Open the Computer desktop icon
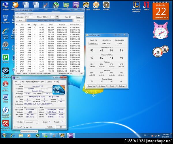Viewport: 173px width, 144px height. pos(5,6)
